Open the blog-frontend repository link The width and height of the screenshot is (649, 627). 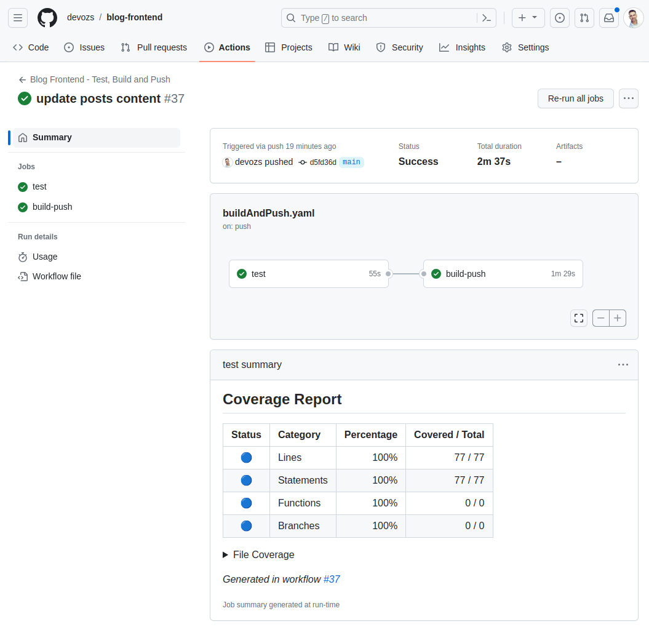pos(135,17)
